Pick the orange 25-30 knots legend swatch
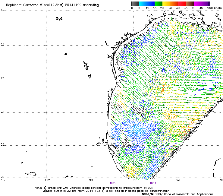This screenshot has height=196, width=223. click(174, 4)
